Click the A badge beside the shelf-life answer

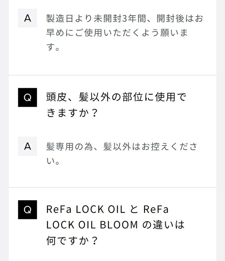tap(27, 18)
